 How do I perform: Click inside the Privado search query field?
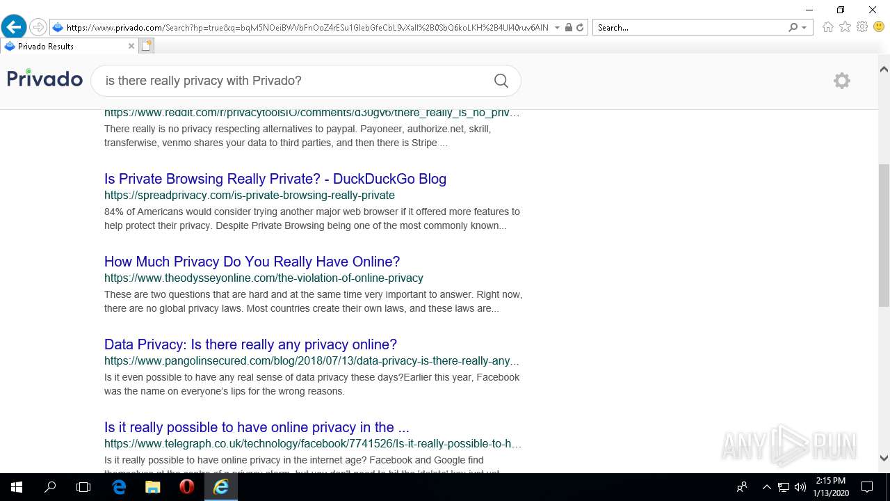click(x=292, y=81)
